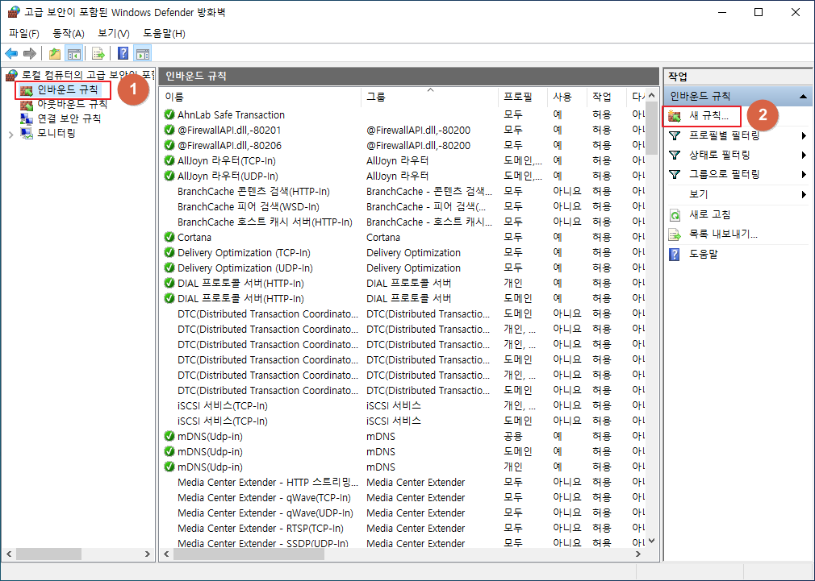Click 새 규칙... in the actions pane
Screen dimensions: 815x581
pyautogui.click(x=709, y=116)
